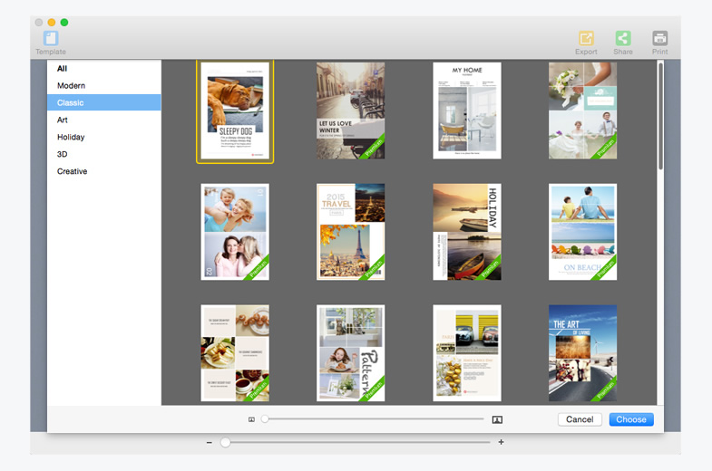
Task: Pick the 2015 Travel template
Action: (350, 232)
